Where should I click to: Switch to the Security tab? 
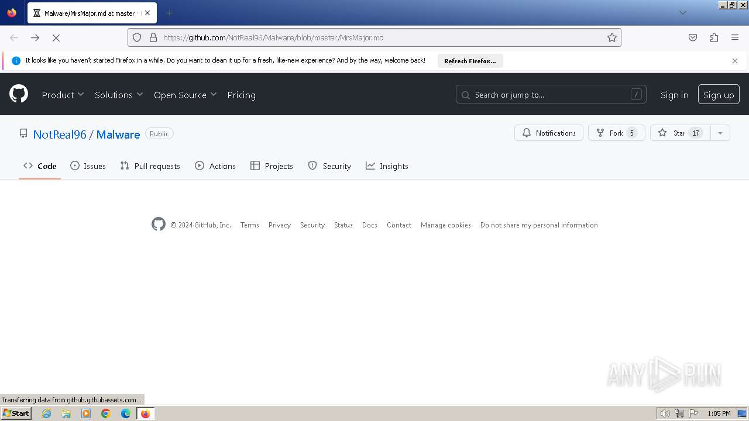[x=329, y=166]
